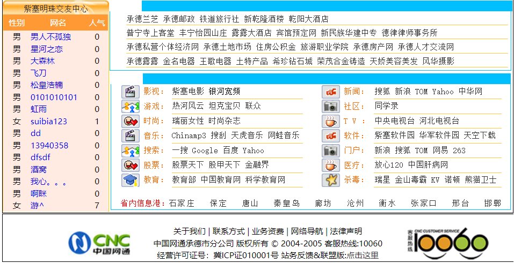Open user profile 游^
Viewport: 514px width, 263px height.
[38, 206]
